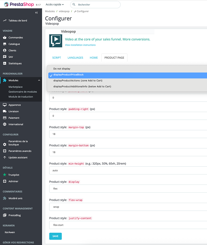Open Marketplace in the Modules submenu
The width and height of the screenshot is (207, 245).
(x=15, y=87)
